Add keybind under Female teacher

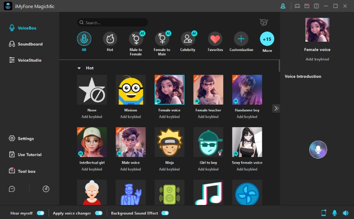pos(209,117)
